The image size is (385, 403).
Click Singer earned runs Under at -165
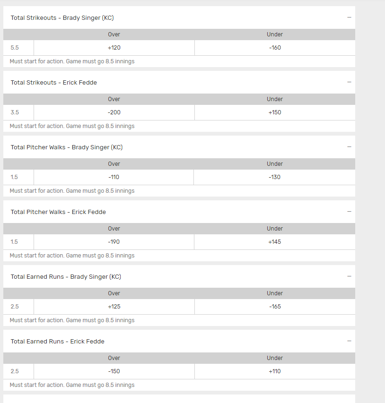coord(275,307)
